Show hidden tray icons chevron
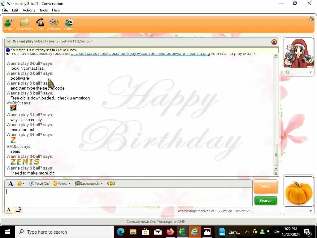Viewport: 317px width, 238px height. [247, 232]
